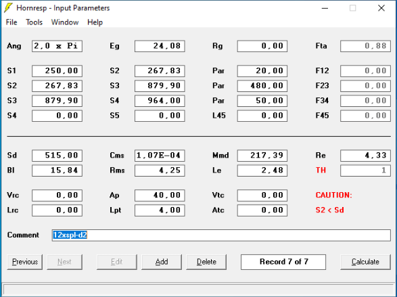This screenshot has width=397, height=297.
Task: Click the empty status bar panel
Action: [x=199, y=290]
